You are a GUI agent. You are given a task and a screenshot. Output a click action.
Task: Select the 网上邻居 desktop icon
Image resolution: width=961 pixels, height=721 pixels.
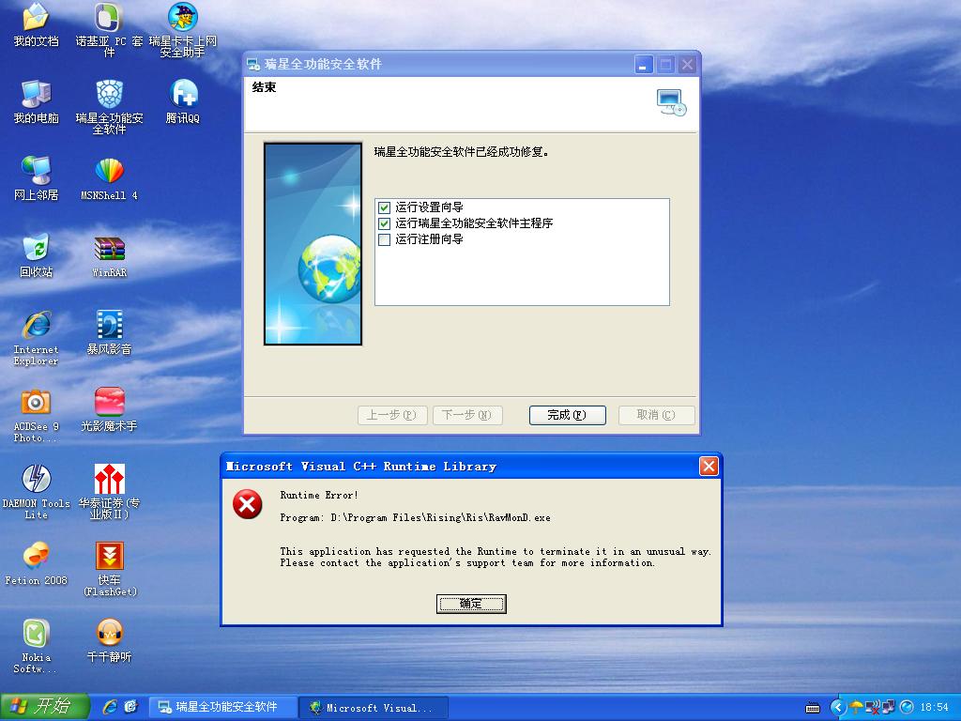tap(37, 179)
